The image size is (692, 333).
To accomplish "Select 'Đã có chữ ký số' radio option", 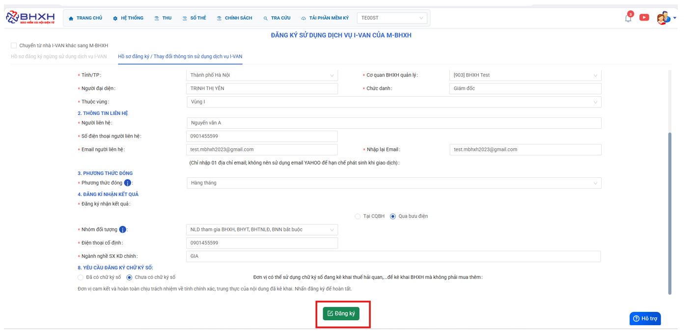I will [x=81, y=277].
